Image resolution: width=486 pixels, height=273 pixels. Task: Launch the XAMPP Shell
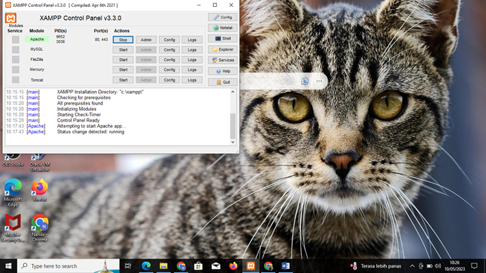(223, 39)
